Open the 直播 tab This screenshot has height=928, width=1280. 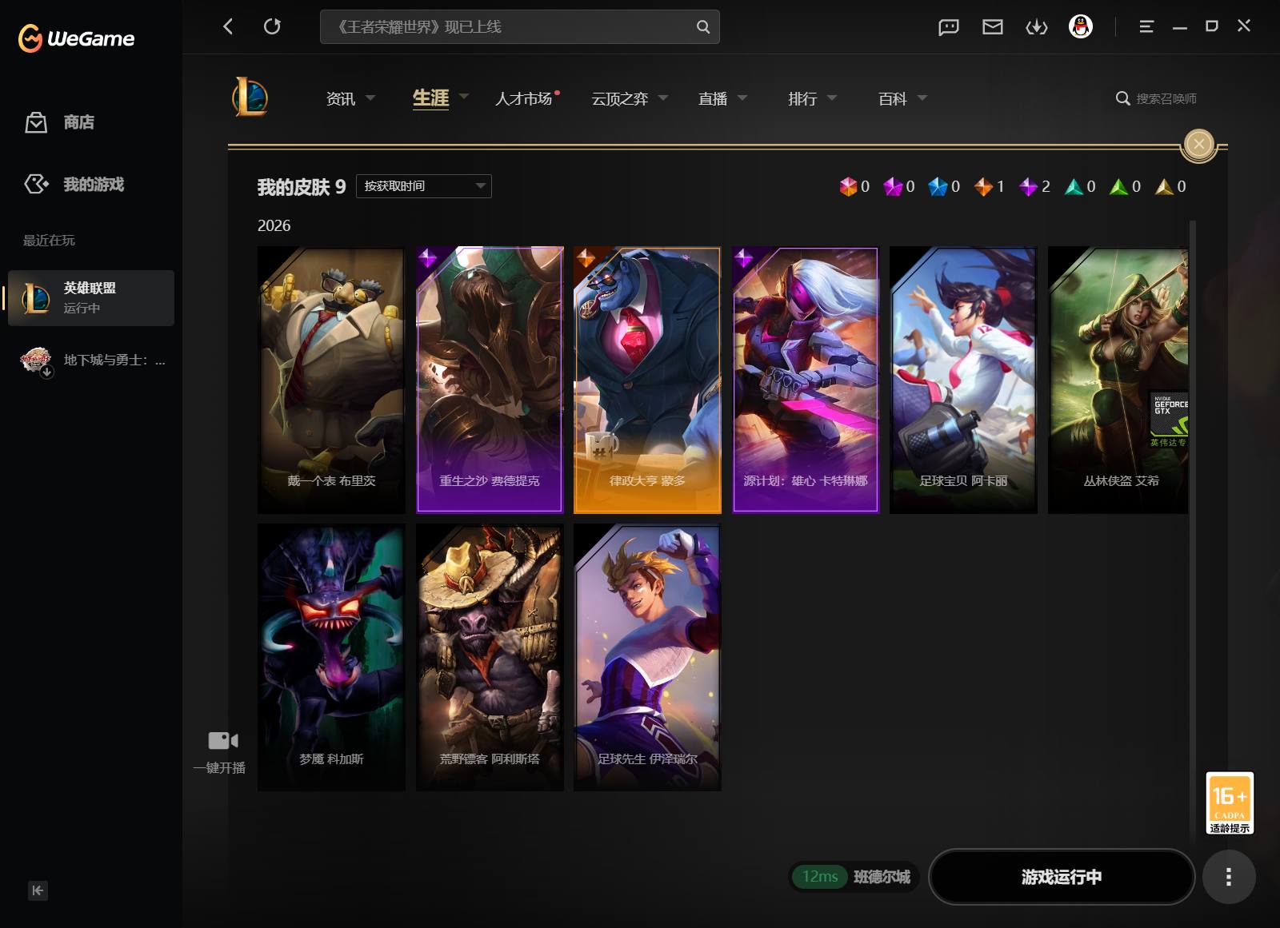pyautogui.click(x=713, y=98)
